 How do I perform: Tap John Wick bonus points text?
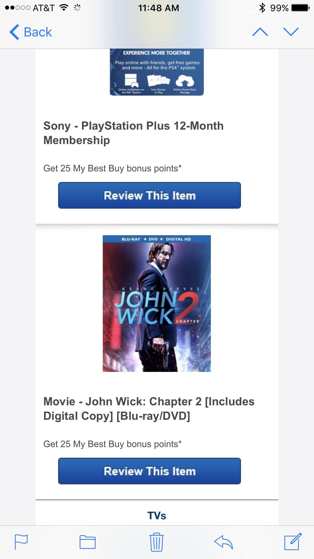tap(113, 444)
